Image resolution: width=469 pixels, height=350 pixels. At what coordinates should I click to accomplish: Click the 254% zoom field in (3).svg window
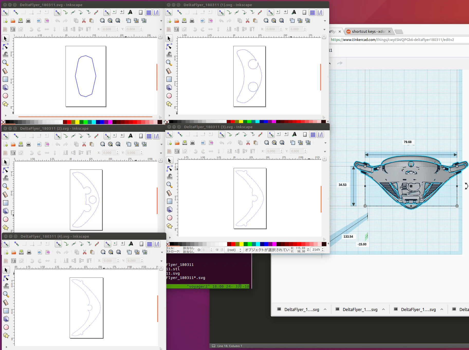316,250
